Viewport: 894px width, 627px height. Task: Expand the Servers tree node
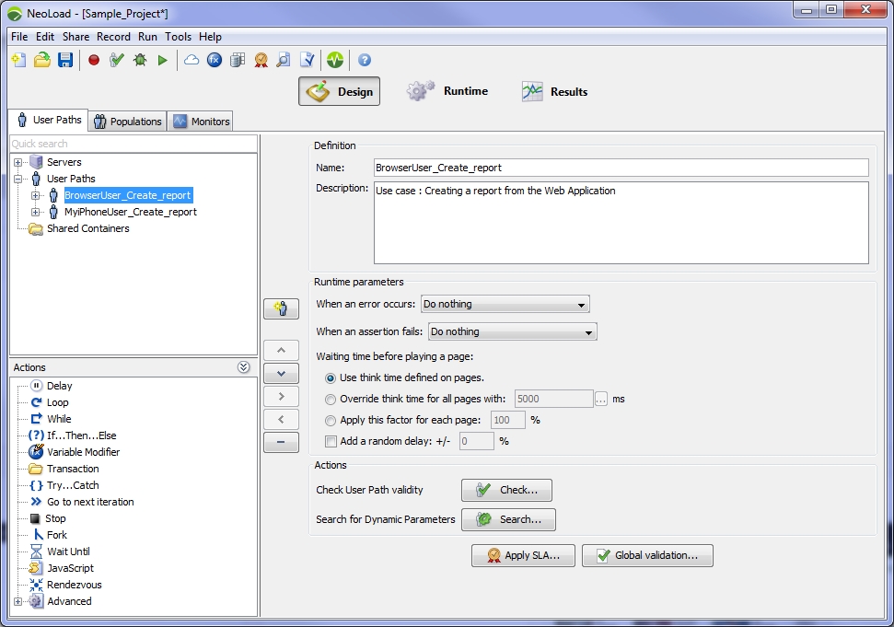(18, 163)
